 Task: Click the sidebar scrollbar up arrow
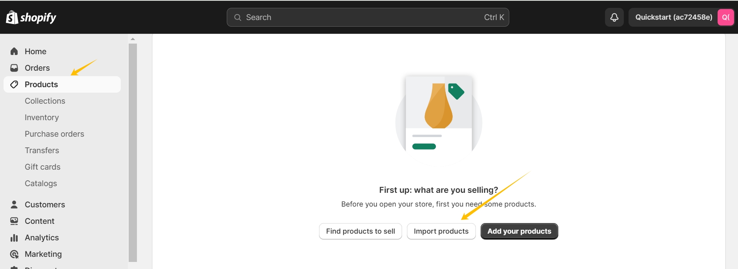(133, 39)
